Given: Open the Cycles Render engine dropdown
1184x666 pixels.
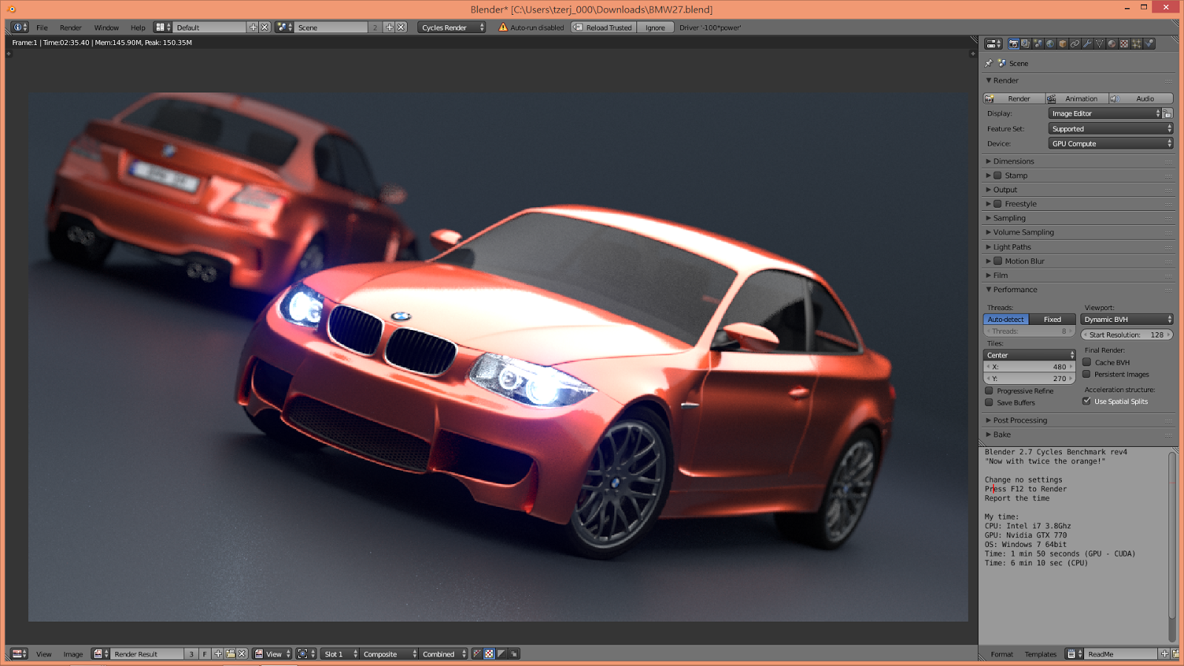Looking at the screenshot, I should pos(451,27).
